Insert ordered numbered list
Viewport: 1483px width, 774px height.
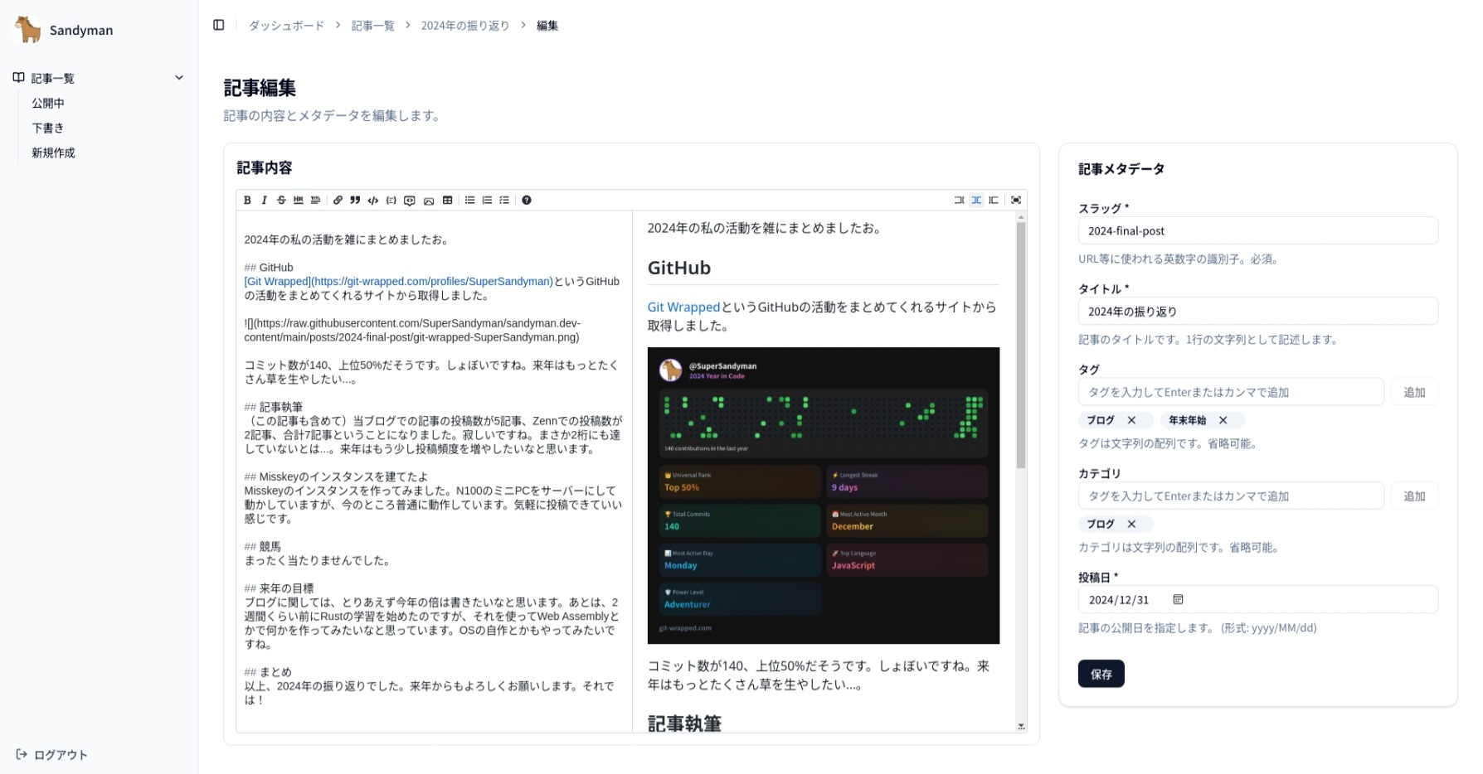tap(487, 200)
